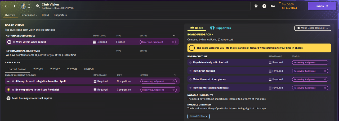Click the search magnifier icon

(x=38, y=6)
